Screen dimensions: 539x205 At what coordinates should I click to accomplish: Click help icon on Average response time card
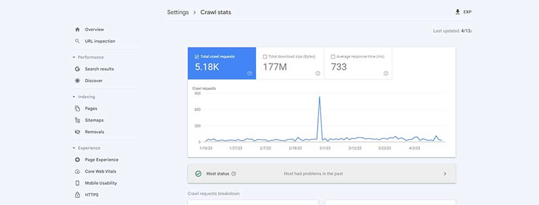click(386, 73)
